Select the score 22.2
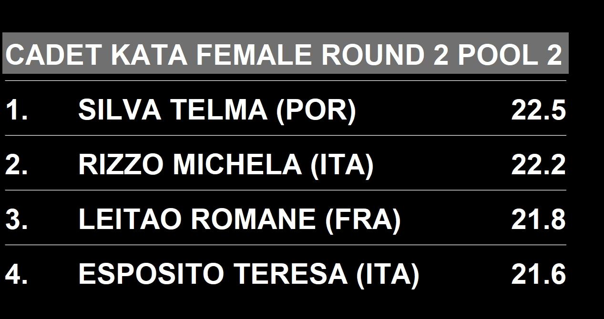This screenshot has width=604, height=319. (538, 165)
